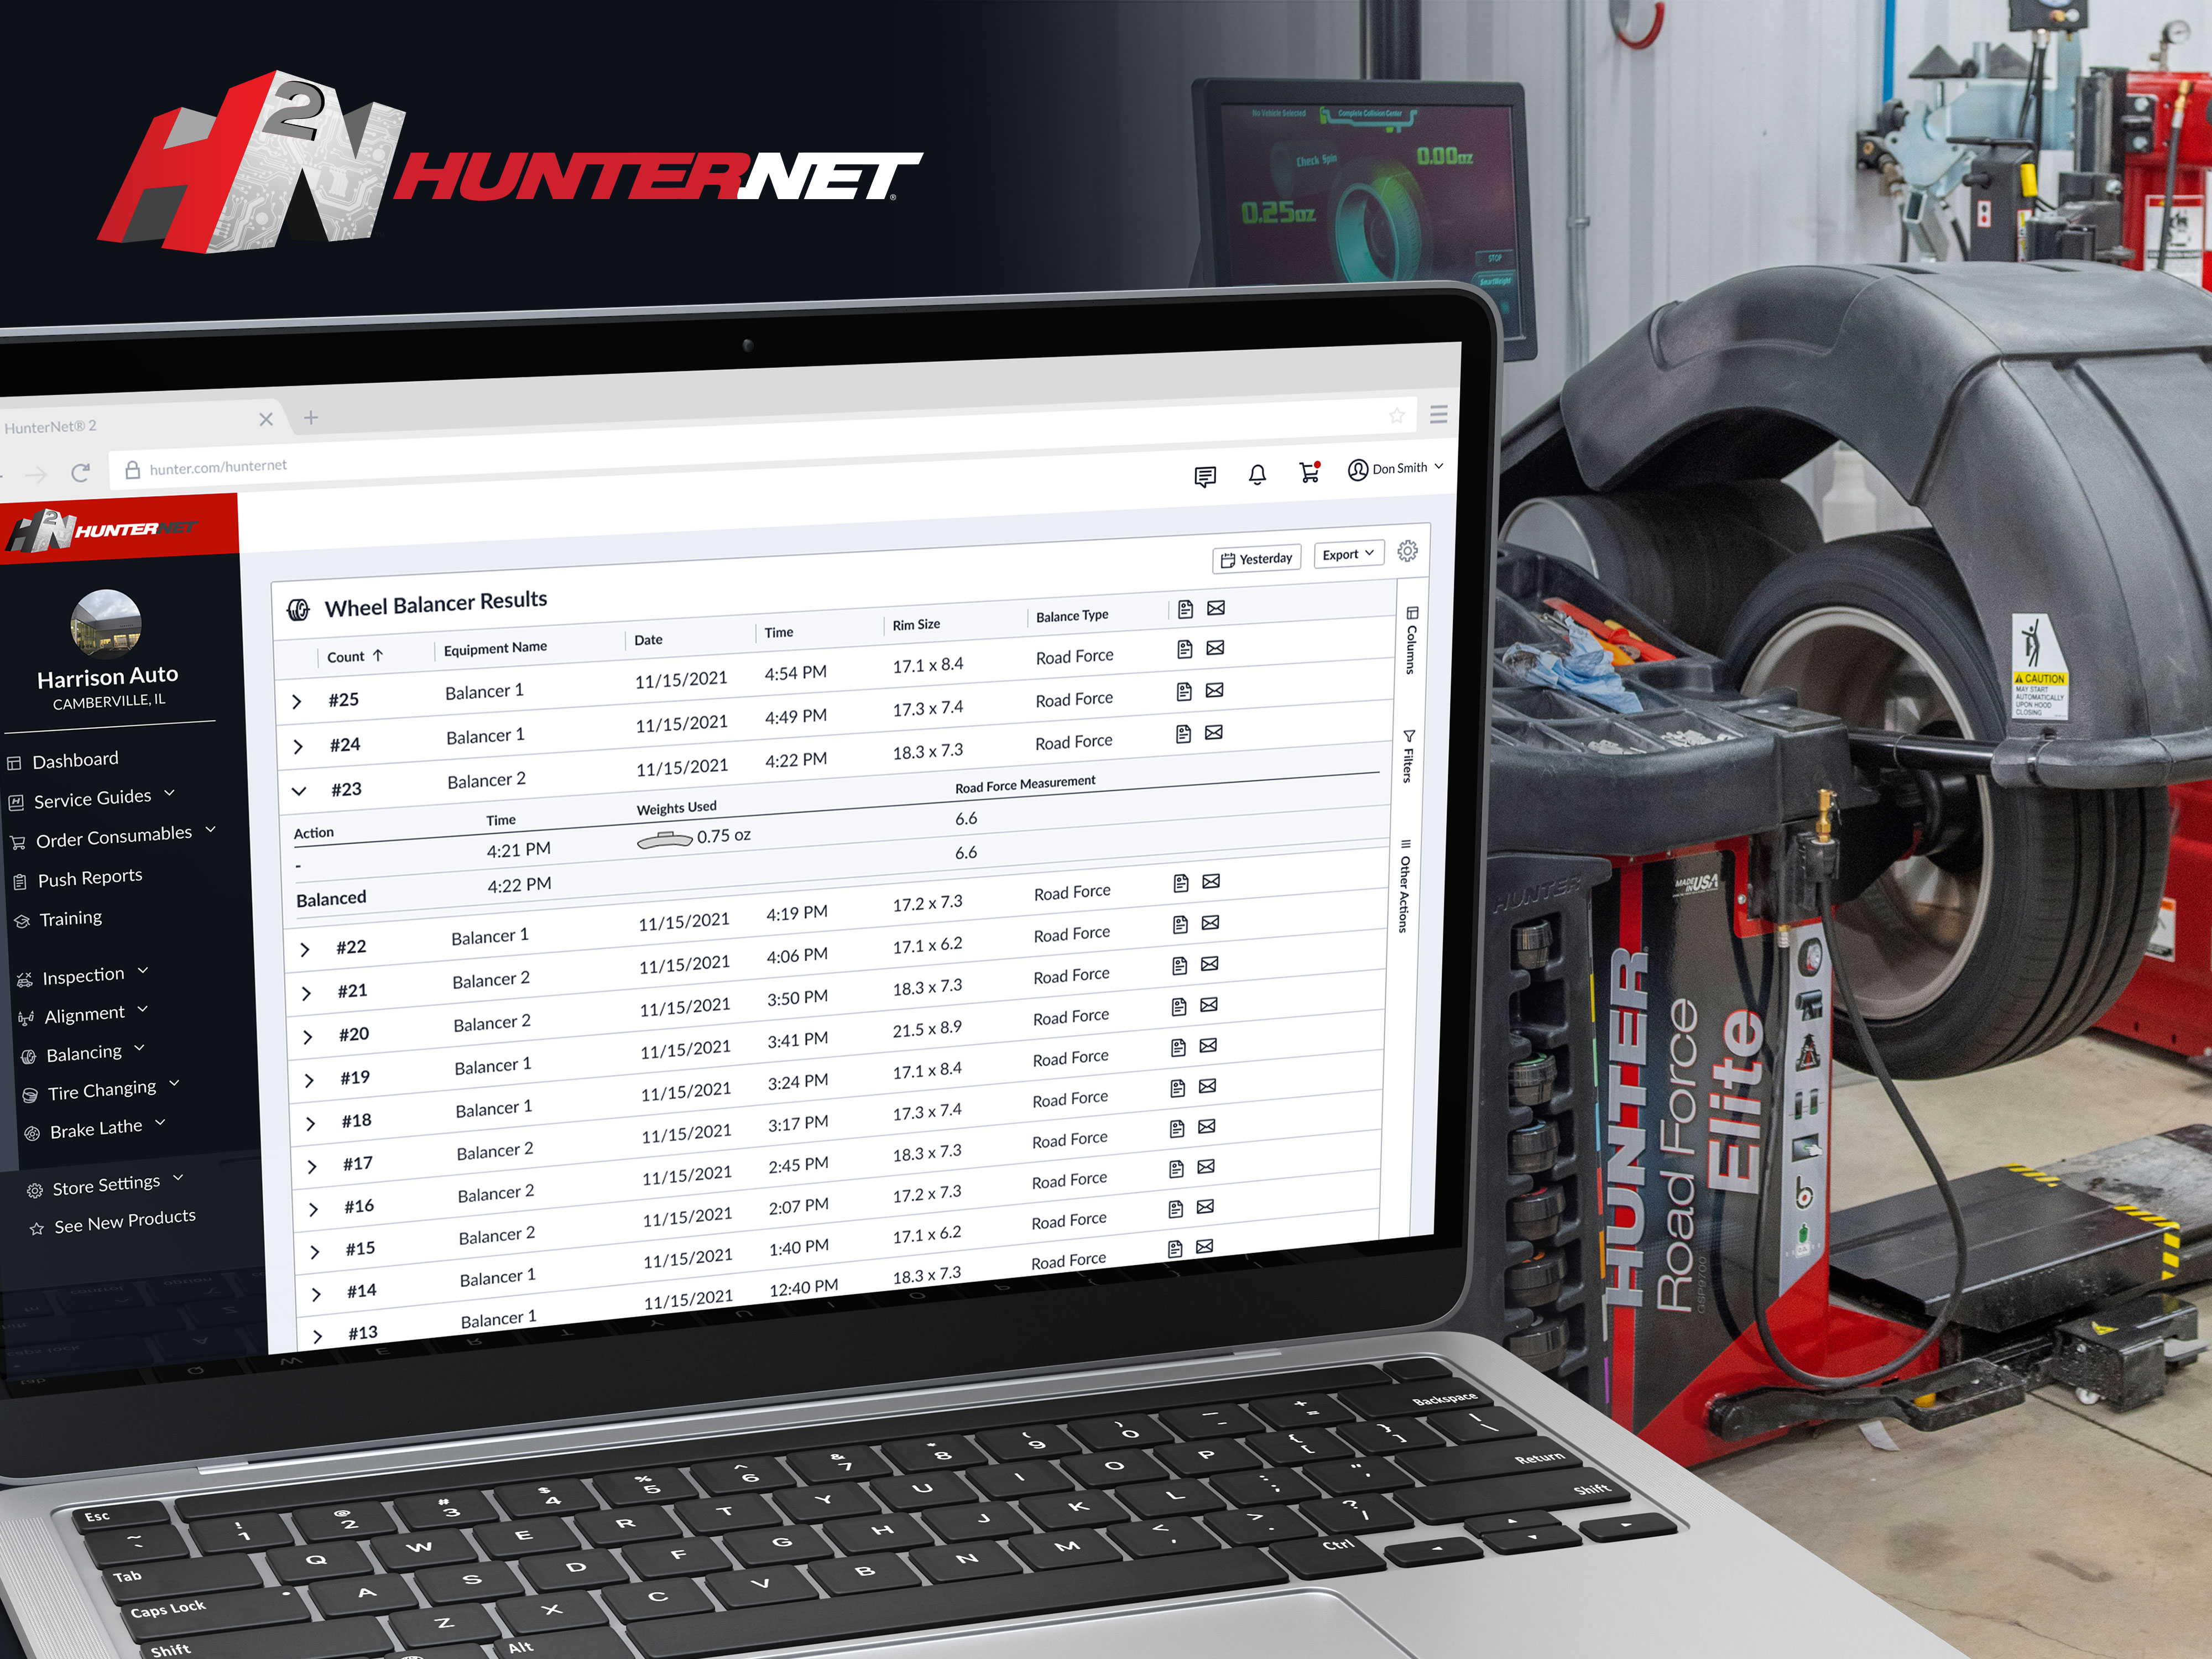Select the 0.75 oz weights used value
Image resolution: width=2212 pixels, height=1659 pixels.
(724, 836)
